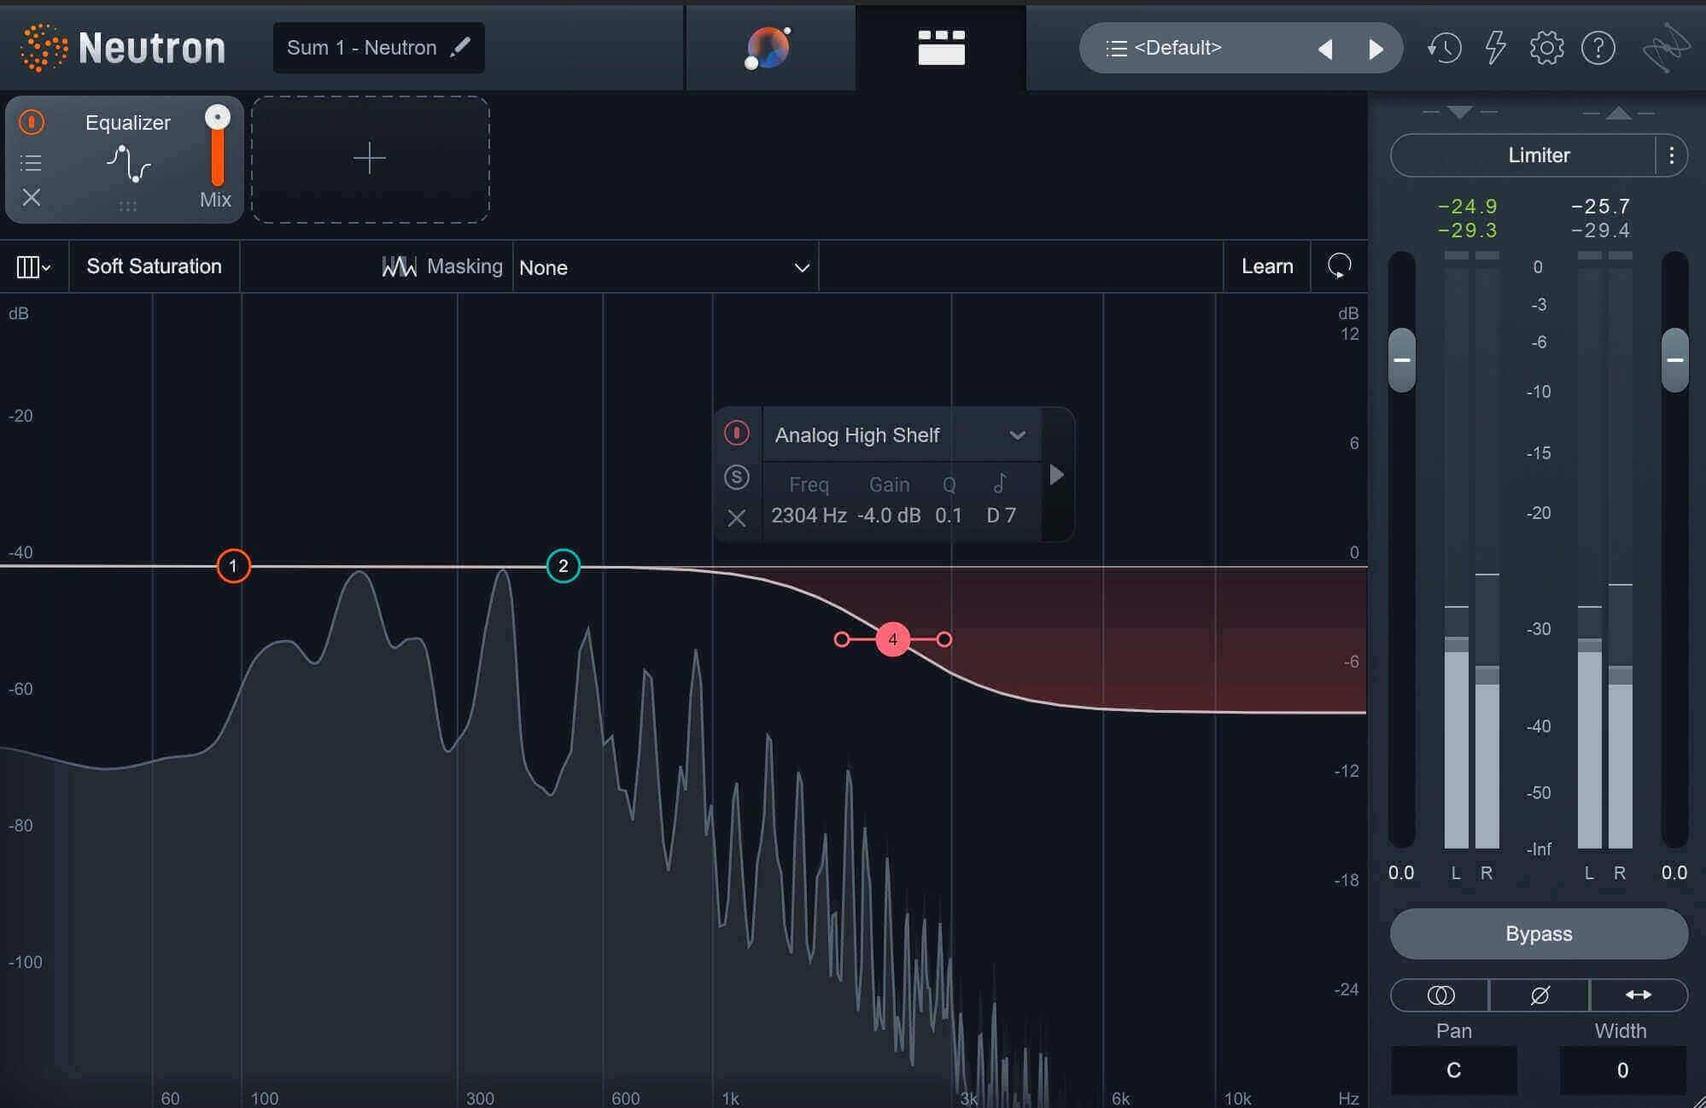Toggle Equalizer module power button
1706x1108 pixels.
pos(32,122)
